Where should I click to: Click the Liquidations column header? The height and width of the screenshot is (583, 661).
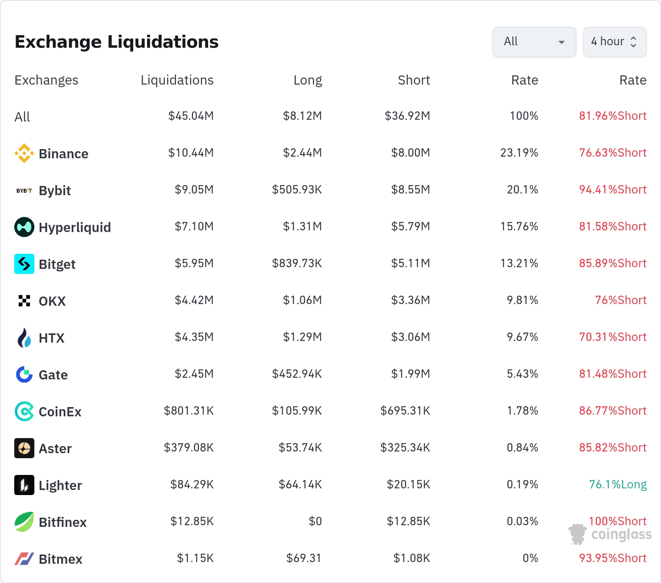177,80
